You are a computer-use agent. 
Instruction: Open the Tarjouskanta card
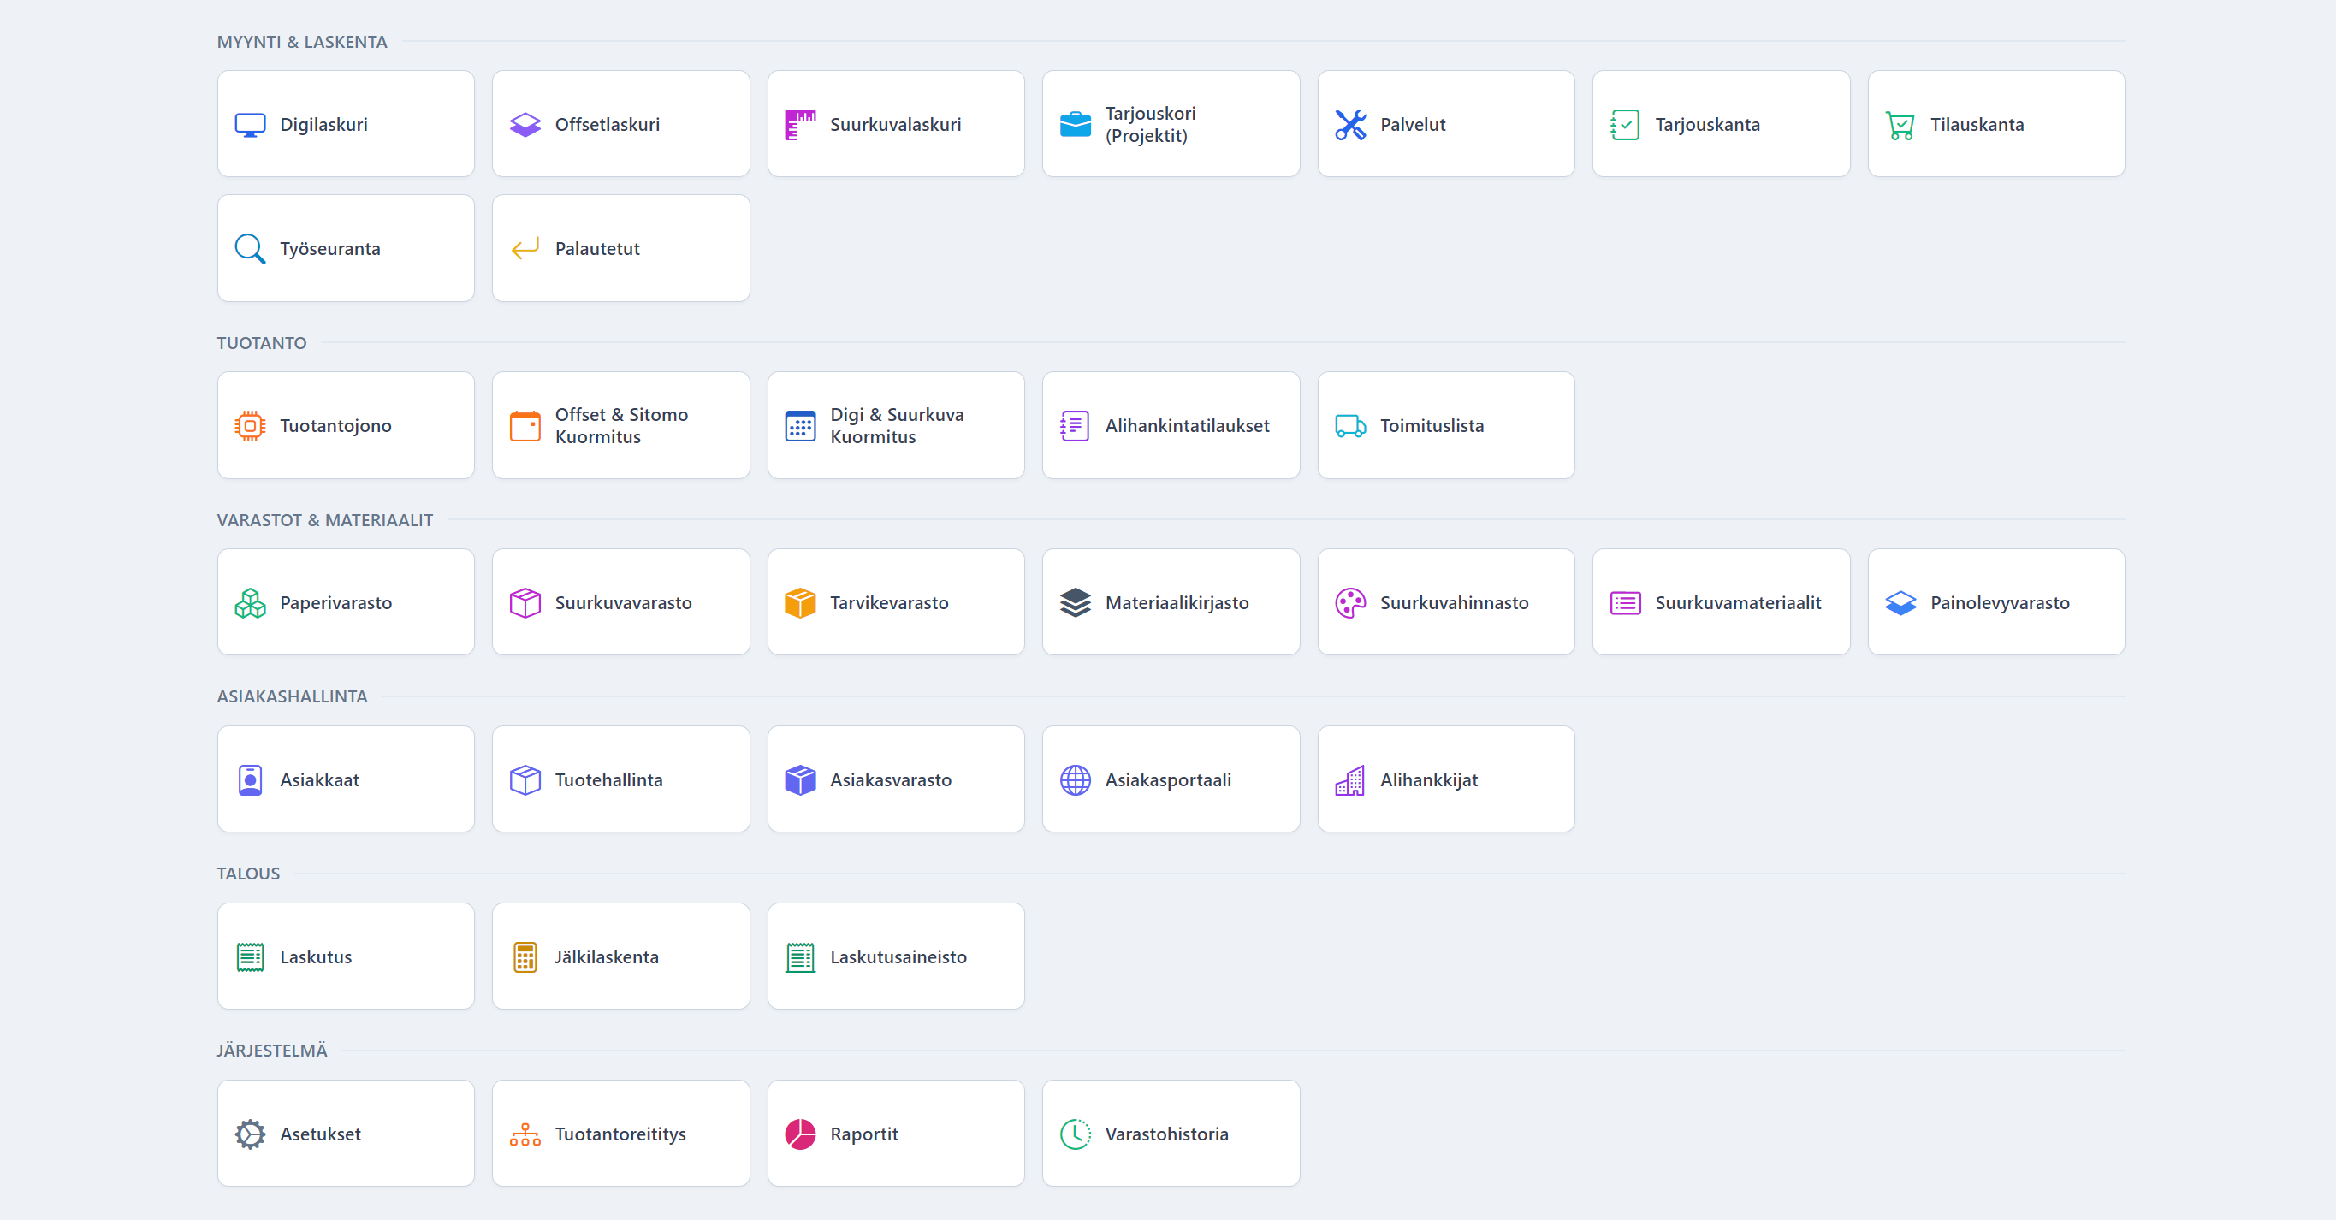[1721, 124]
